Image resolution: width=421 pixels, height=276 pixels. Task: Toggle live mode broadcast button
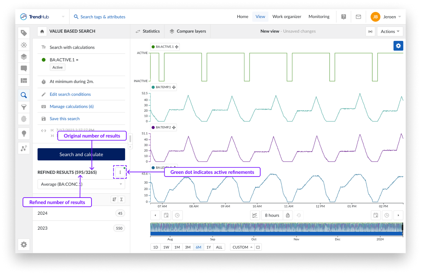click(x=370, y=31)
